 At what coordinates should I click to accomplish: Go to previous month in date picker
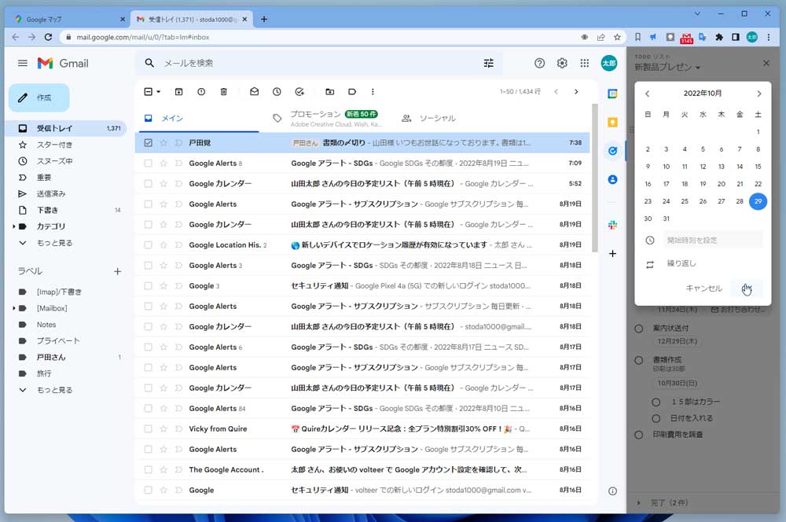point(647,94)
